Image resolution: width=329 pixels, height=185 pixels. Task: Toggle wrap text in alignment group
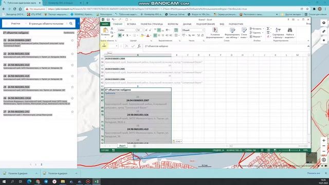coord(176,30)
